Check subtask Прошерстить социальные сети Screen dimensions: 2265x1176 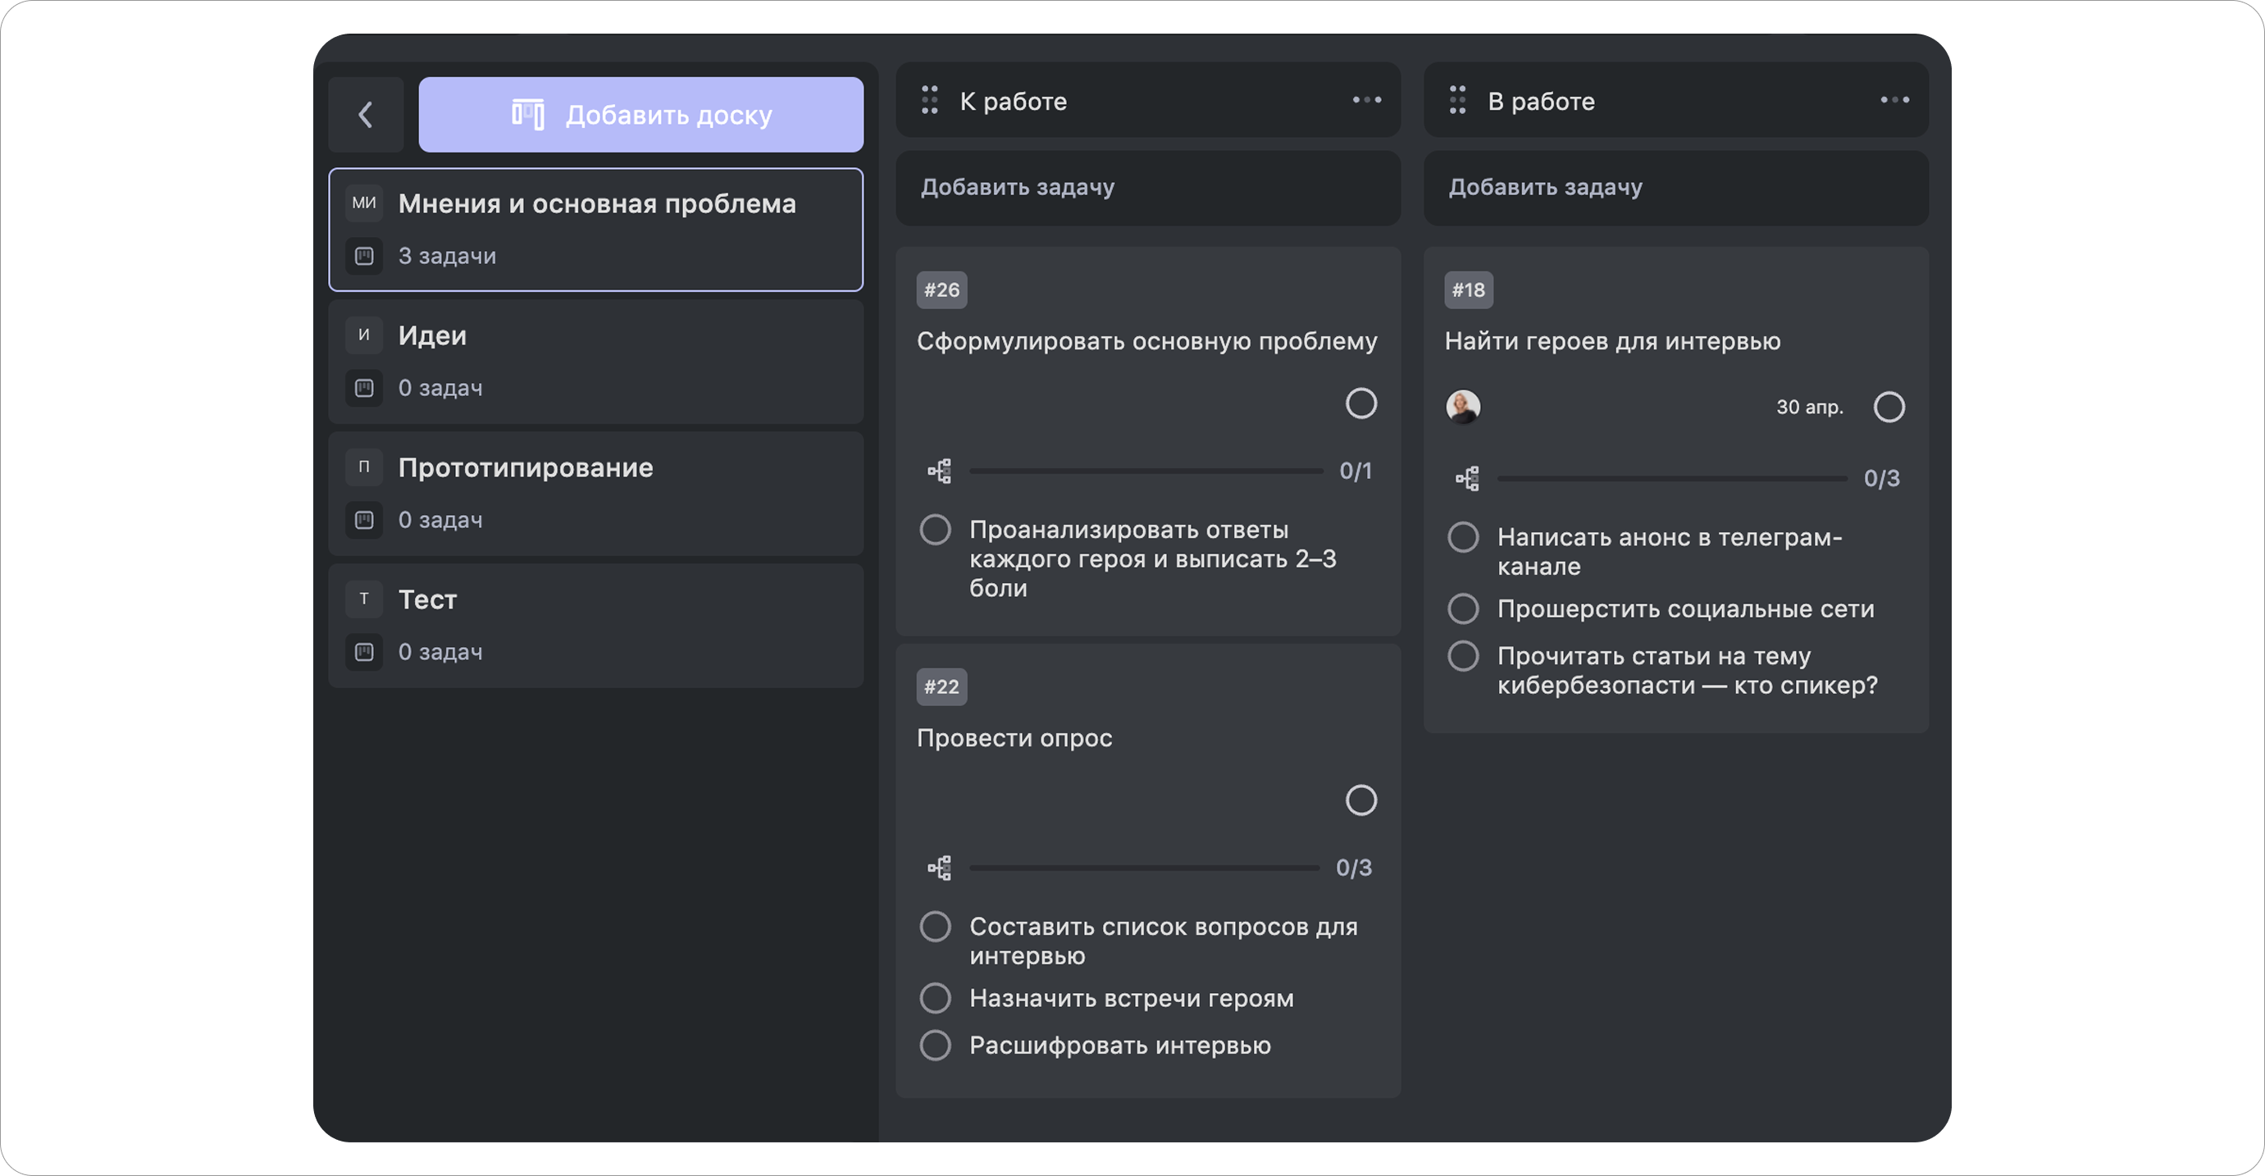(1462, 608)
